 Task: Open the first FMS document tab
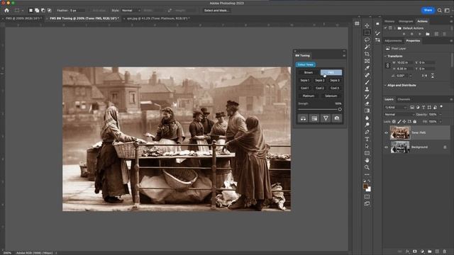click(x=23, y=18)
